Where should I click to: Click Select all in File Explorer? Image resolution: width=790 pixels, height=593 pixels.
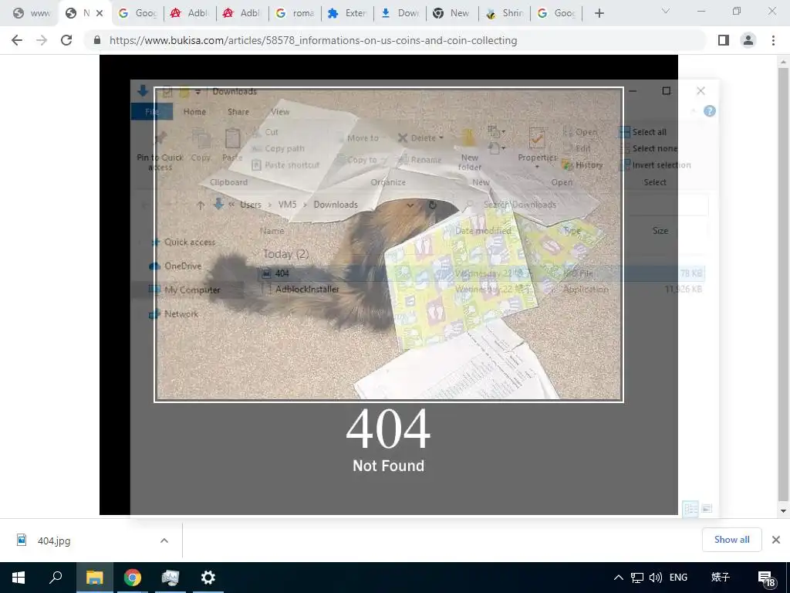[x=643, y=132]
